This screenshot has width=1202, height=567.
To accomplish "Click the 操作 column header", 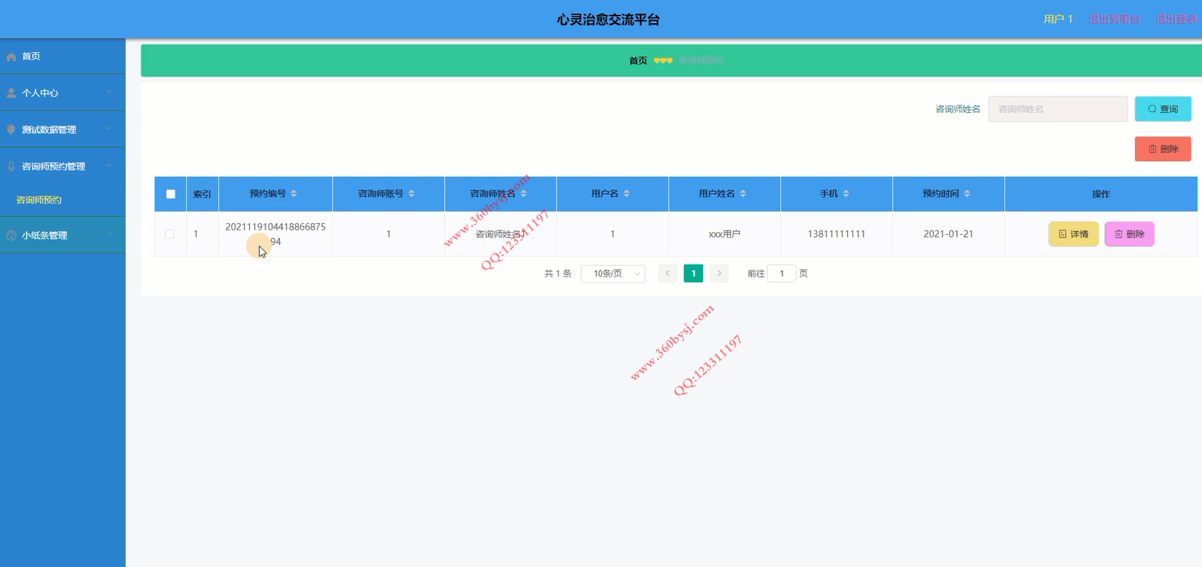I will click(1101, 194).
